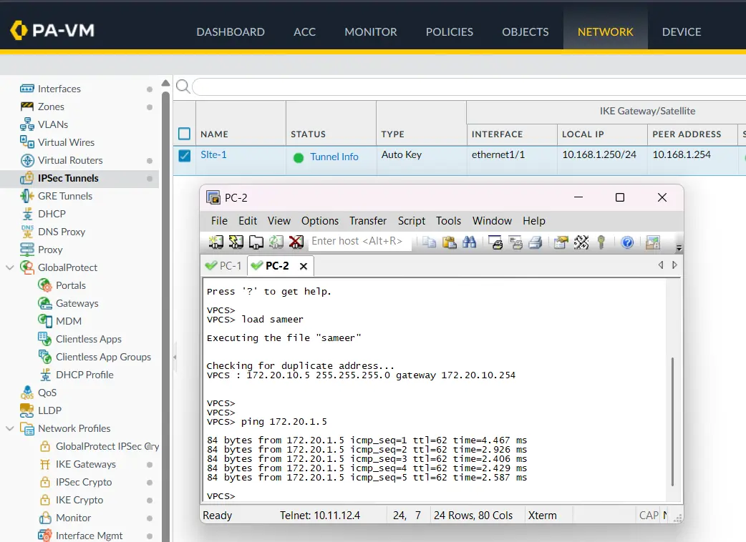Click the Print Selection icon

[x=515, y=242]
